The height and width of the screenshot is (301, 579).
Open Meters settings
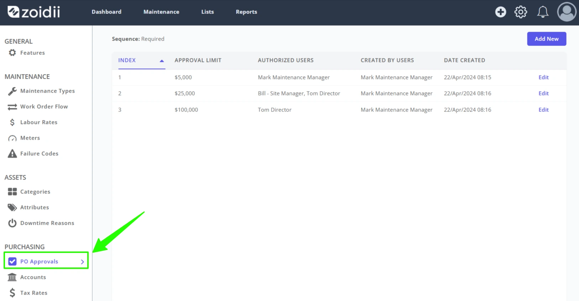(30, 138)
